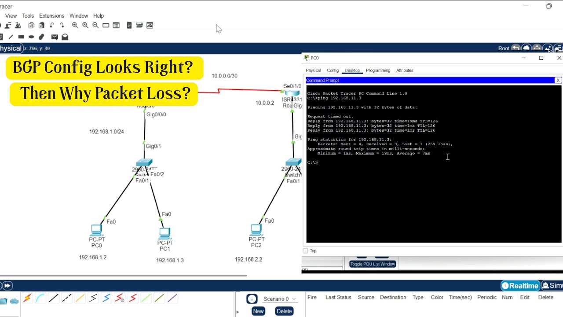The height and width of the screenshot is (317, 563).
Task: Click the Destination column header
Action: coord(393,297)
